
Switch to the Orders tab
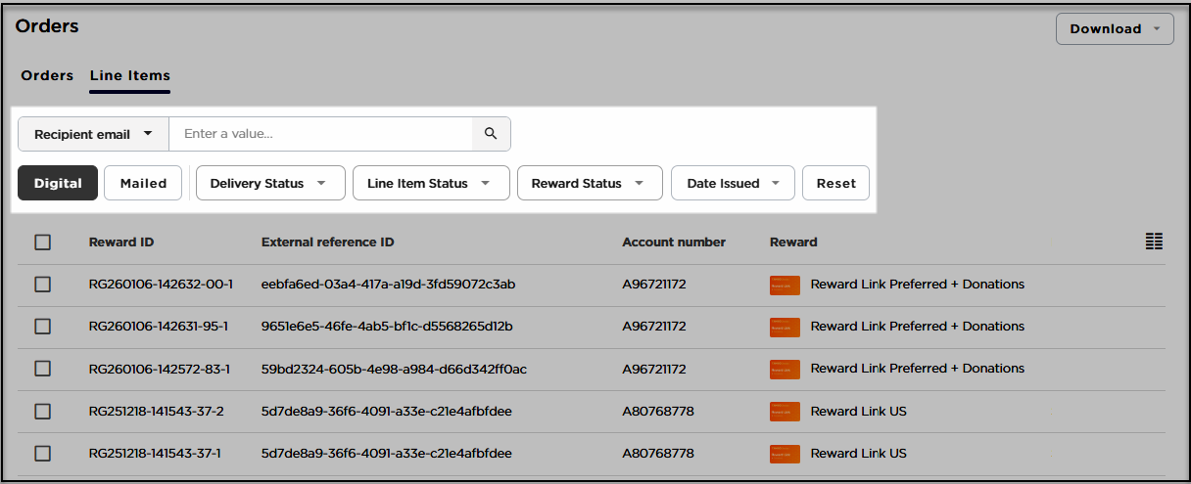[47, 75]
